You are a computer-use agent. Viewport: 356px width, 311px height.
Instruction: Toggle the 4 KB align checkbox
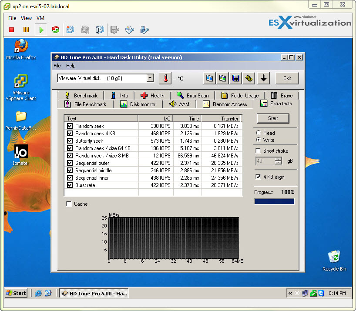tap(258, 177)
